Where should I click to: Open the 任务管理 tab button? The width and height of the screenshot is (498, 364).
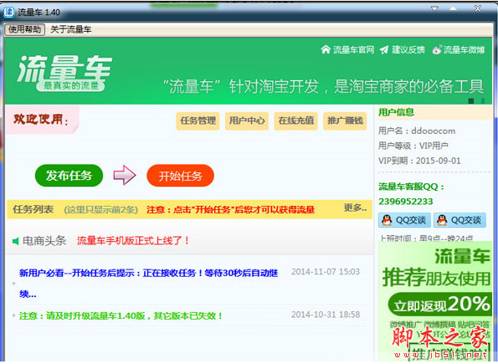click(198, 120)
